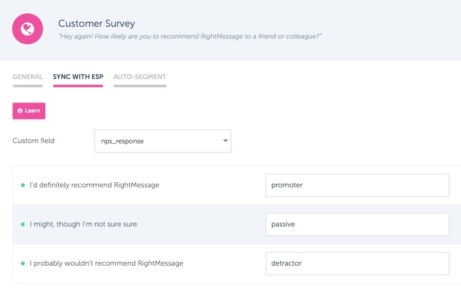Select 'I'd definitely recommend RightMessage' row label
This screenshot has width=461, height=296.
pyautogui.click(x=94, y=185)
